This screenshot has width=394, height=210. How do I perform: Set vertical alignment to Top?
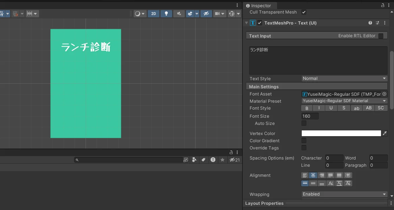coord(305,183)
